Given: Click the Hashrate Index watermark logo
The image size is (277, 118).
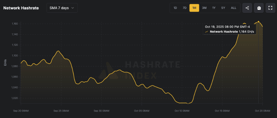Looking at the screenshot, I should (108, 70).
